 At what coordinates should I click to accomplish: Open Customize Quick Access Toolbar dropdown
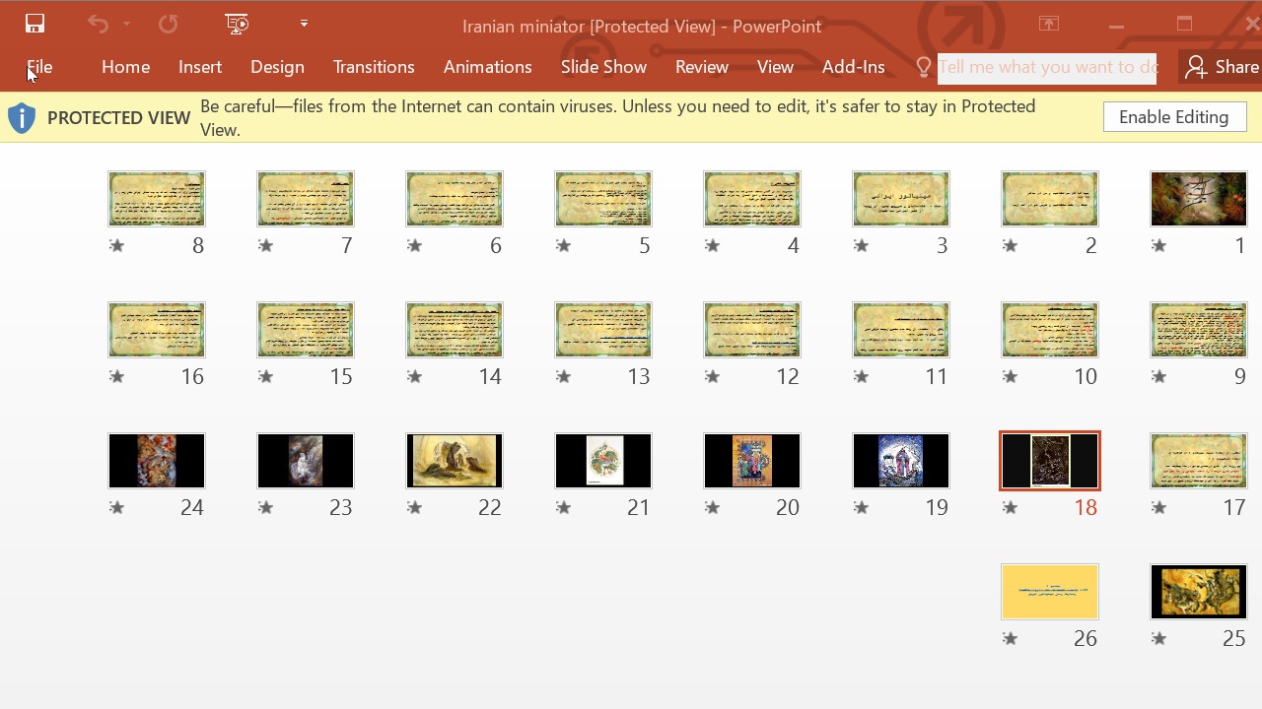[x=304, y=23]
